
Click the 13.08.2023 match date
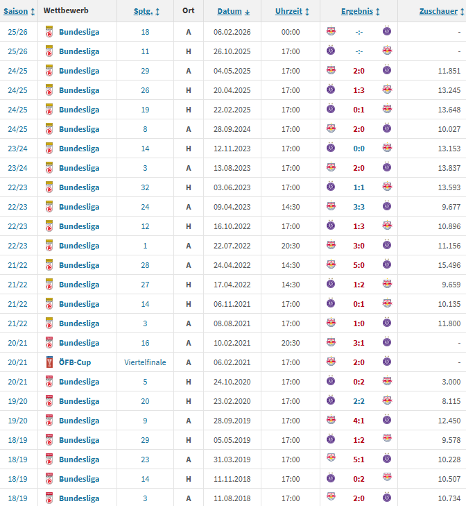pos(233,168)
